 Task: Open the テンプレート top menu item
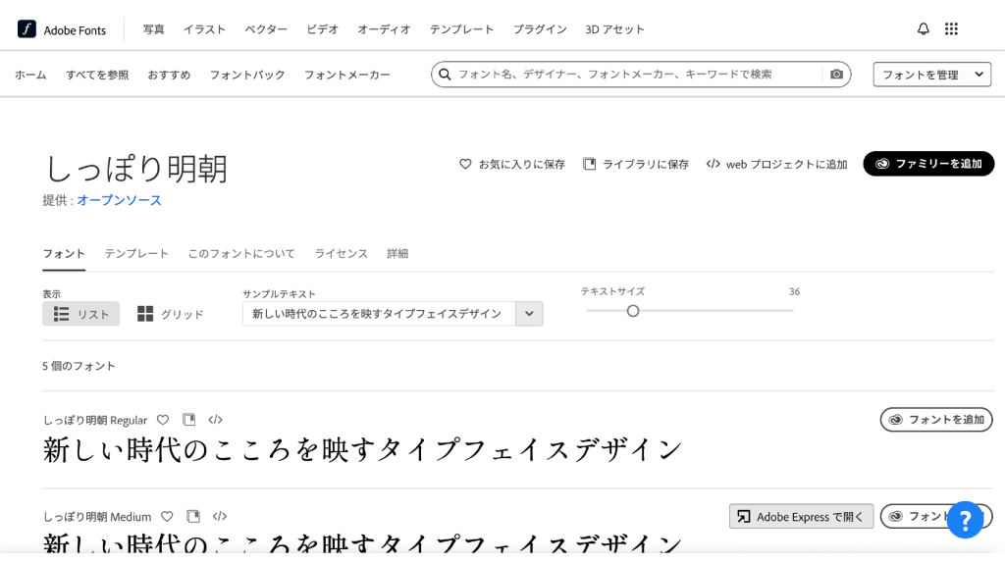461,29
